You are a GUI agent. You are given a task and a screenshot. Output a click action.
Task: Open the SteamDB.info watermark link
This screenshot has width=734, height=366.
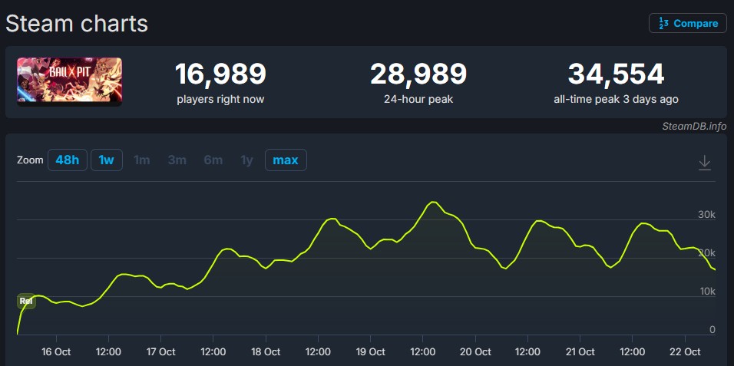693,127
